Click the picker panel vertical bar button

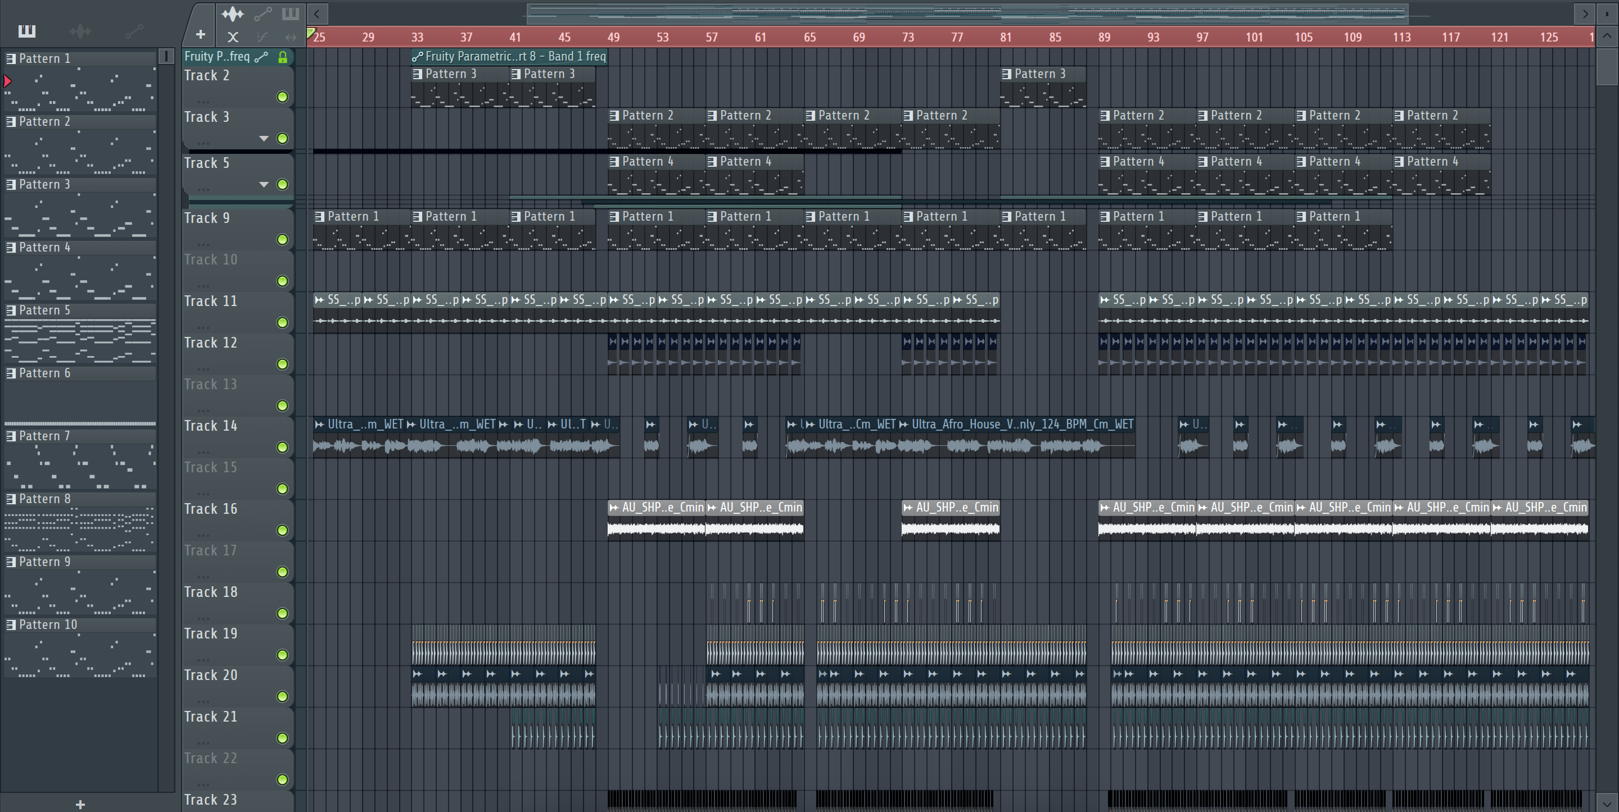(166, 57)
